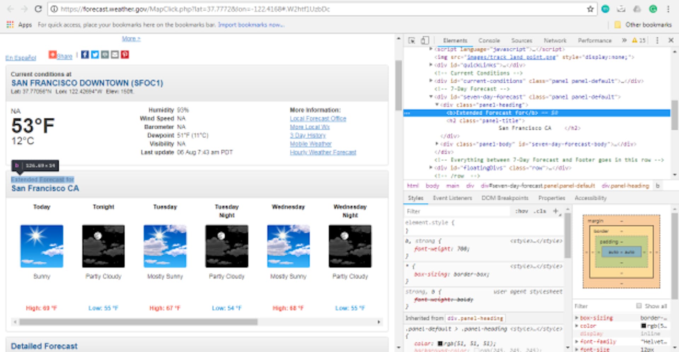
Task: Click the Other bookmarks folder
Action: click(x=643, y=25)
